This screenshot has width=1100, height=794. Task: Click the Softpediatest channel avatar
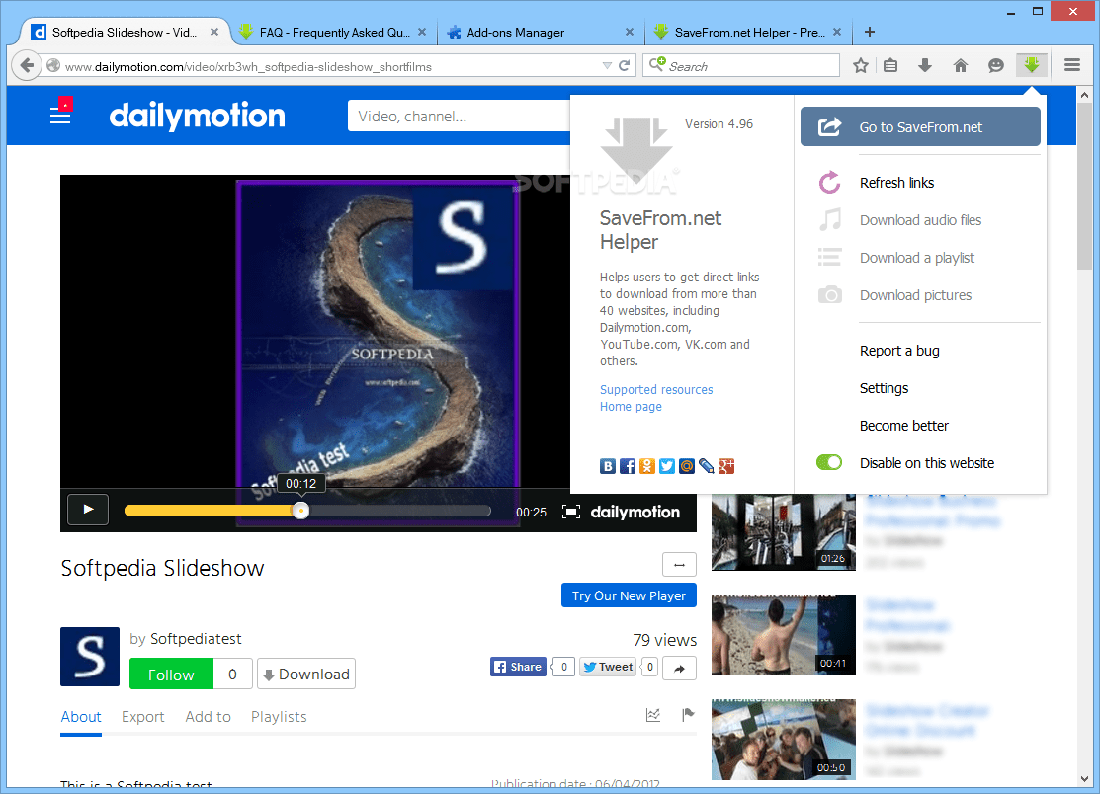tap(90, 657)
